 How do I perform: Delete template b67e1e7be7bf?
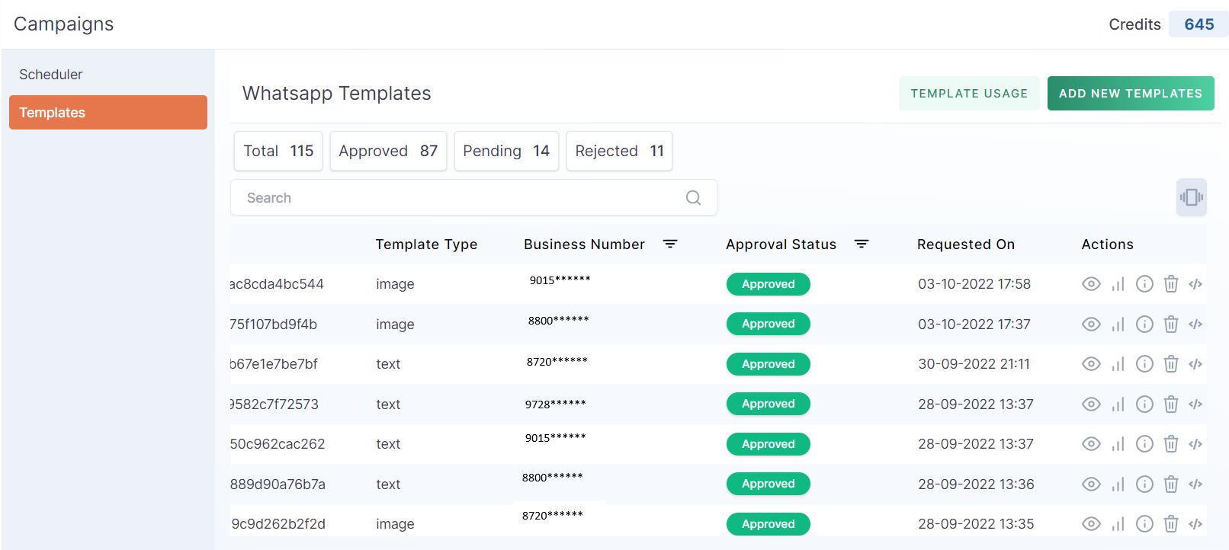tap(1171, 364)
